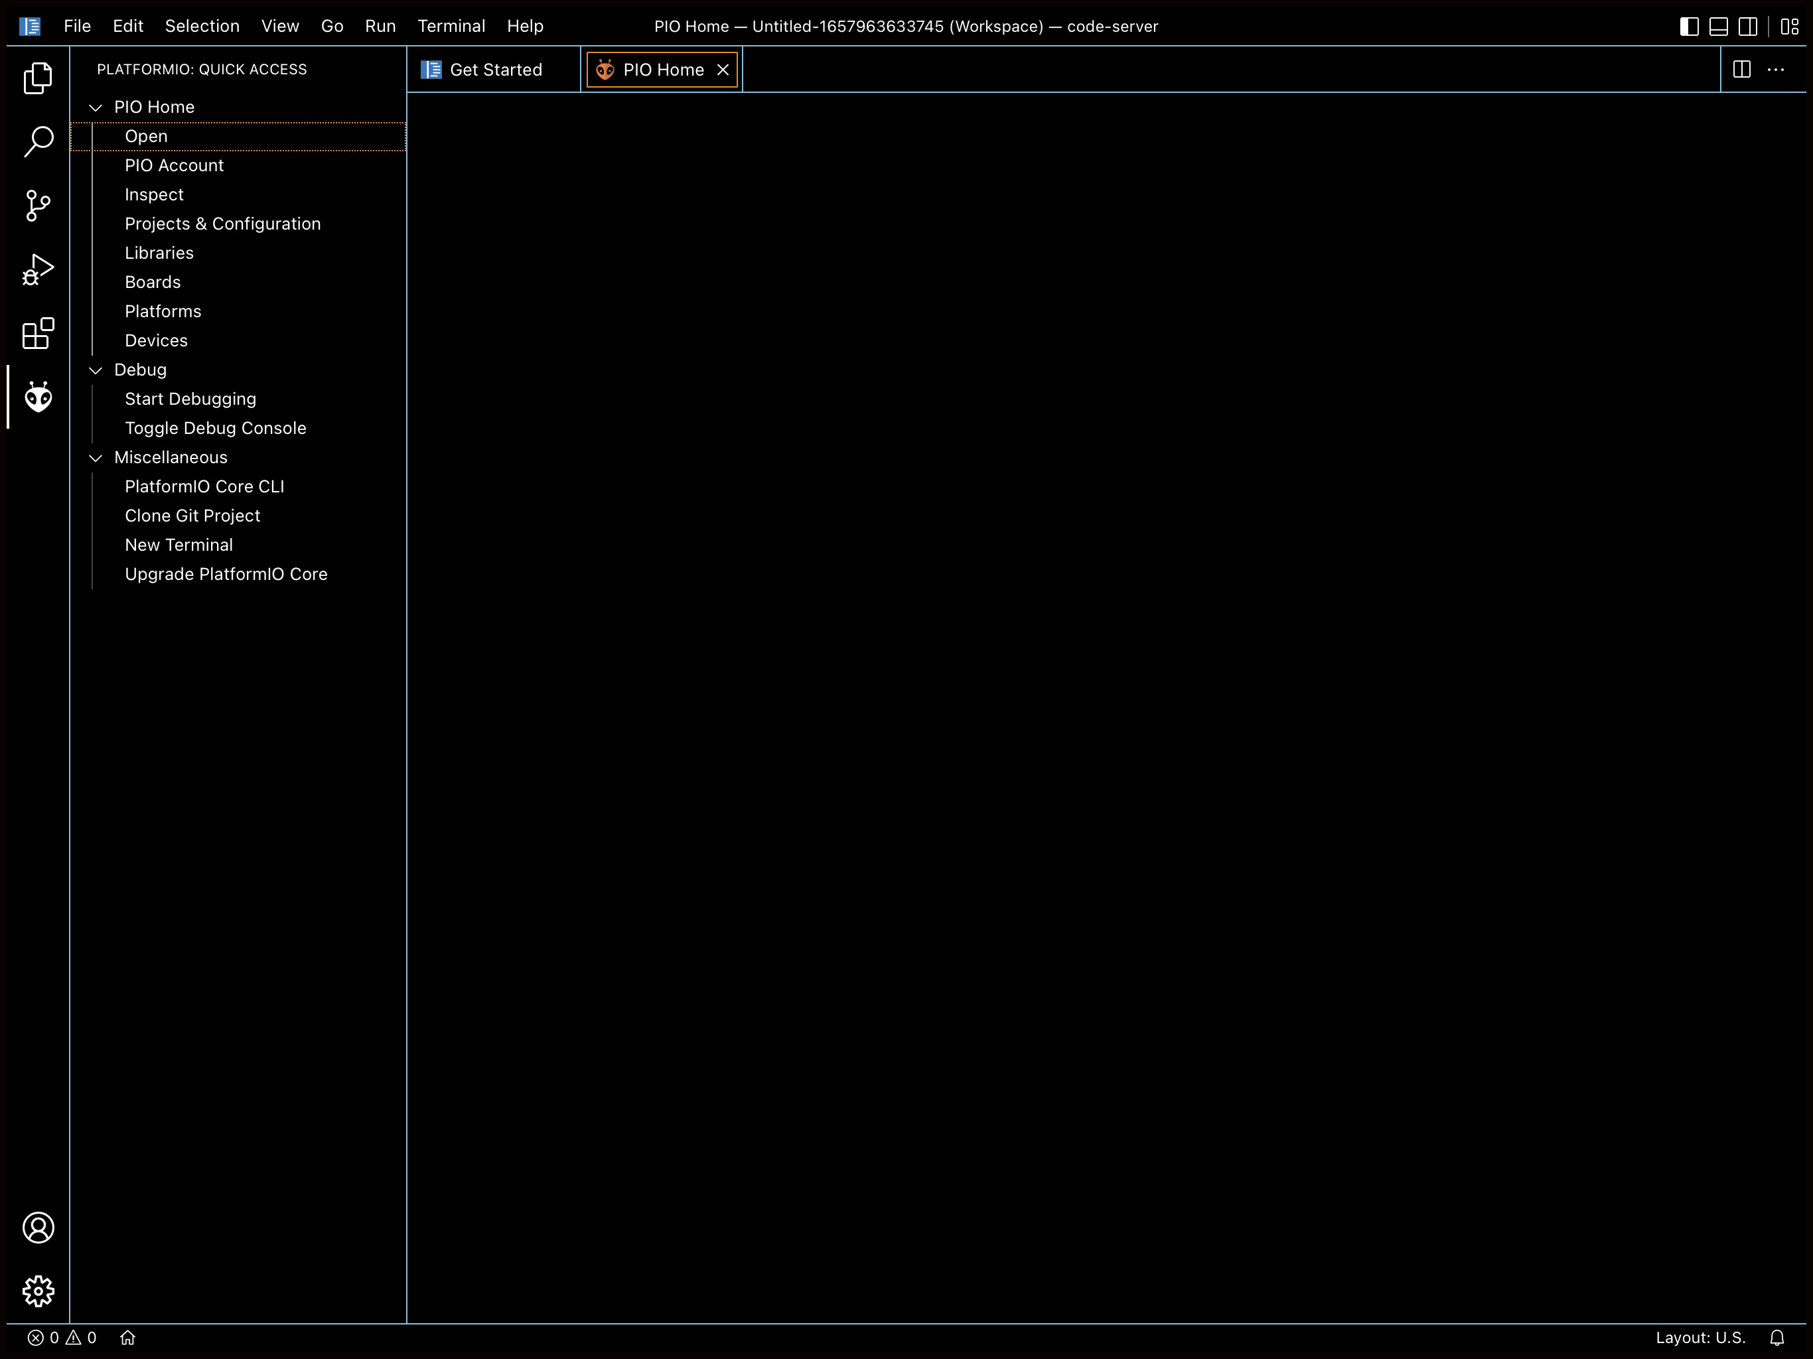Open the Extensions view
Screen dimensions: 1813x1359
38,333
